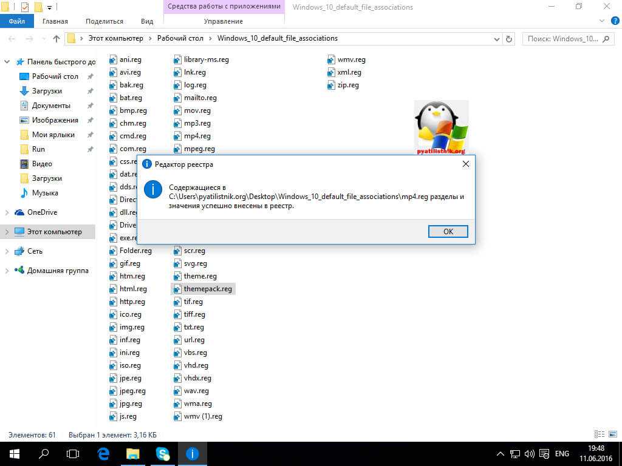This screenshot has width=622, height=466.
Task: Select the zip.reg file
Action: (347, 85)
